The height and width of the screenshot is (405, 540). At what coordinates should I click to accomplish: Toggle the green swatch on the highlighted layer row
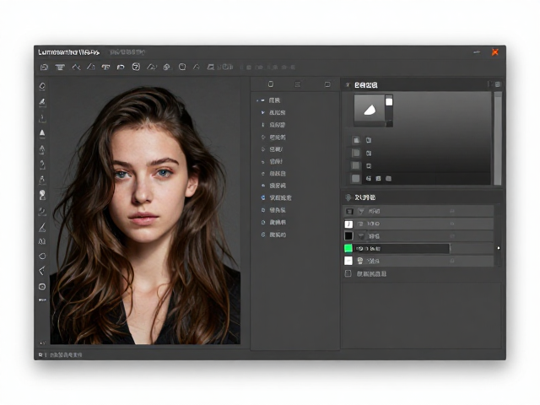click(x=348, y=248)
